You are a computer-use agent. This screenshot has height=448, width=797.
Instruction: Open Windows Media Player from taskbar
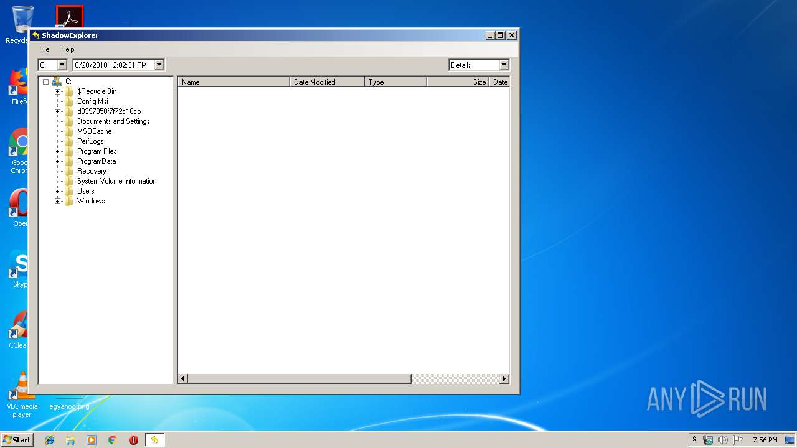pos(92,440)
